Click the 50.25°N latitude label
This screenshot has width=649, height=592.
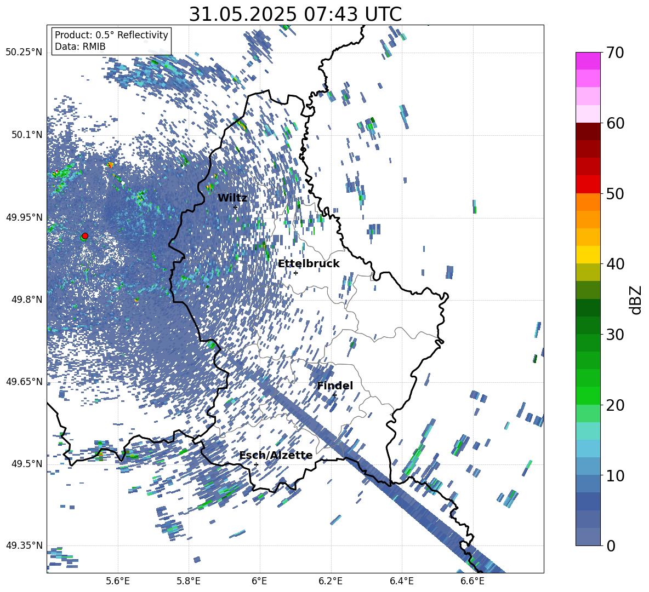coord(24,53)
